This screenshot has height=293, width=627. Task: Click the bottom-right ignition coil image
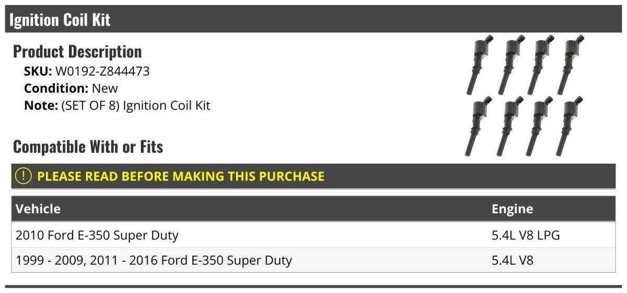(x=569, y=126)
